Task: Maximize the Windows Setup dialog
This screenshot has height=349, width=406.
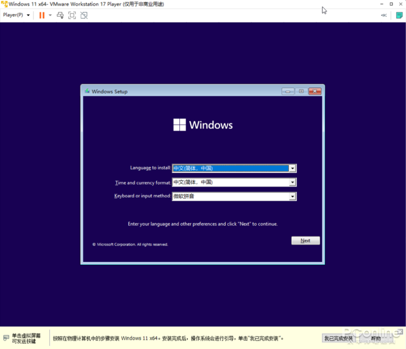Action: 301,92
